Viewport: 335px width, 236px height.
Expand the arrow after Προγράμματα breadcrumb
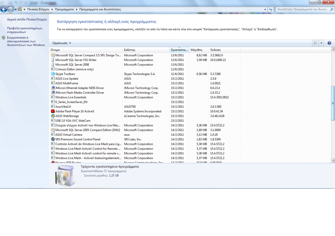click(x=76, y=9)
